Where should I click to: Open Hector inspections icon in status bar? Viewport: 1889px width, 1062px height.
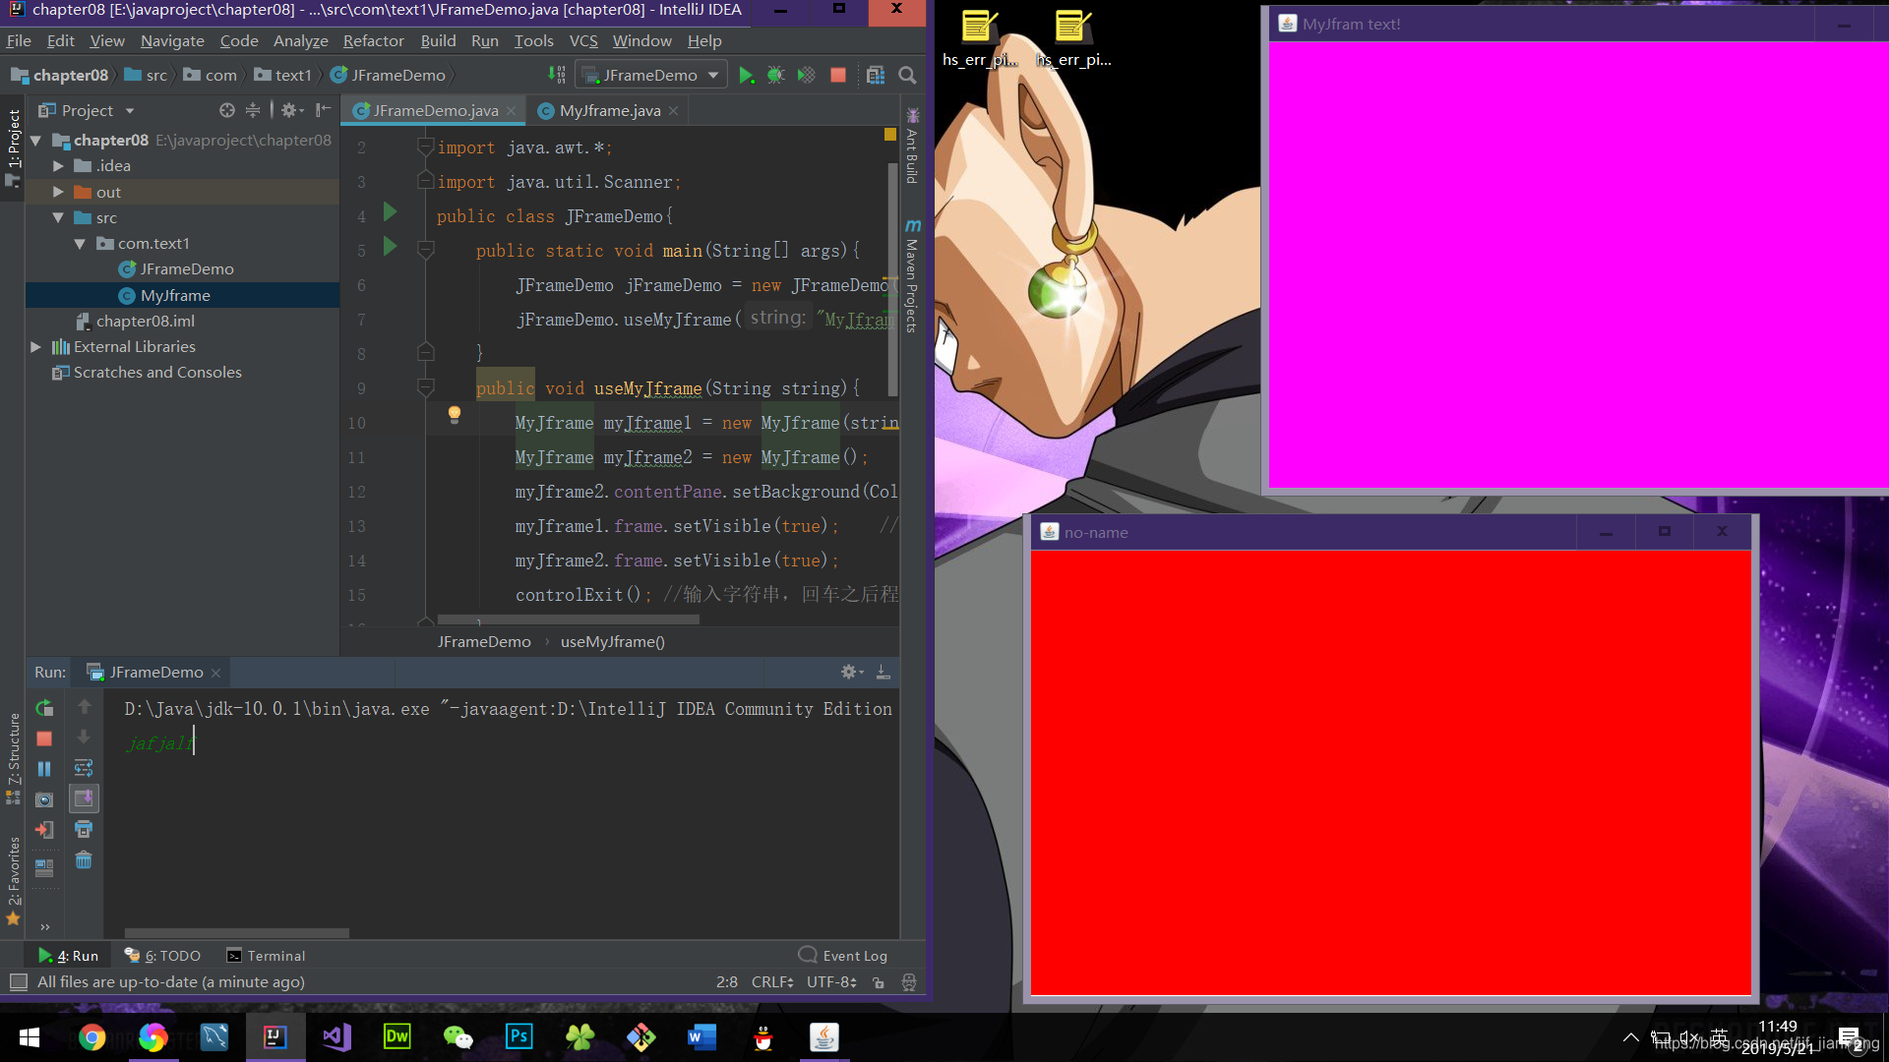pos(909,982)
